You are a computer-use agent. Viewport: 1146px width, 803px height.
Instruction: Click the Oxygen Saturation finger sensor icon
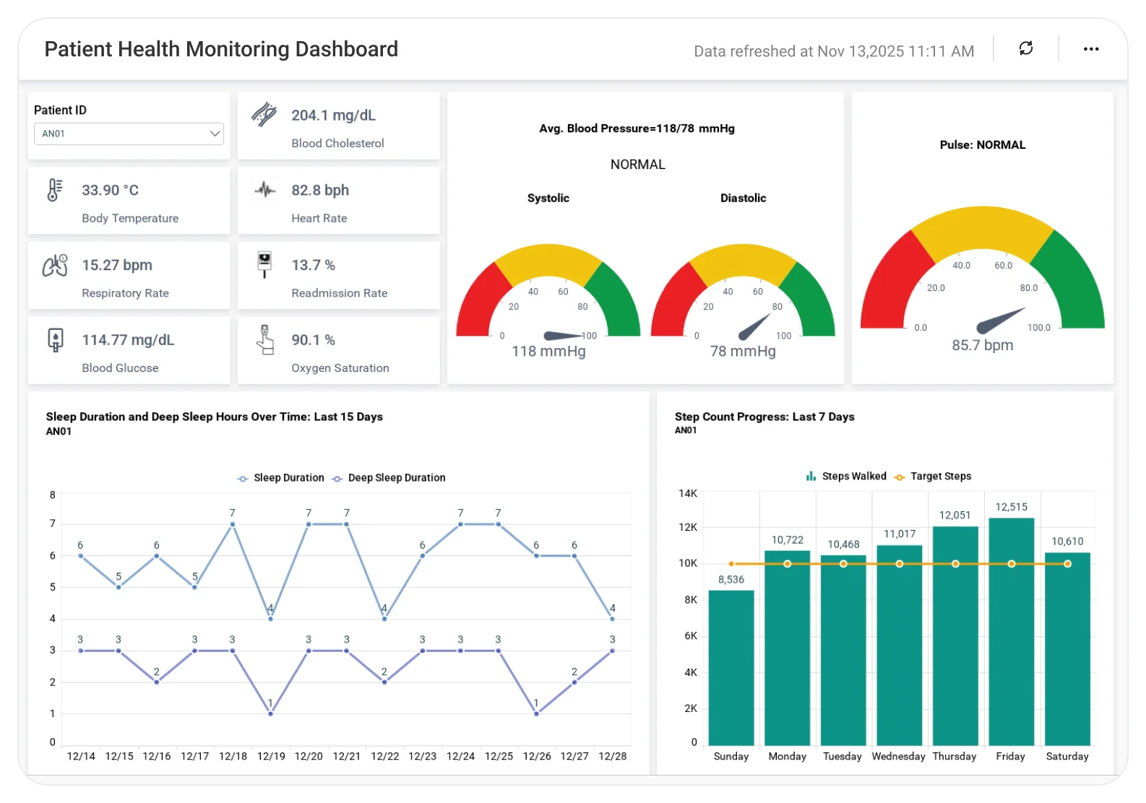[265, 340]
